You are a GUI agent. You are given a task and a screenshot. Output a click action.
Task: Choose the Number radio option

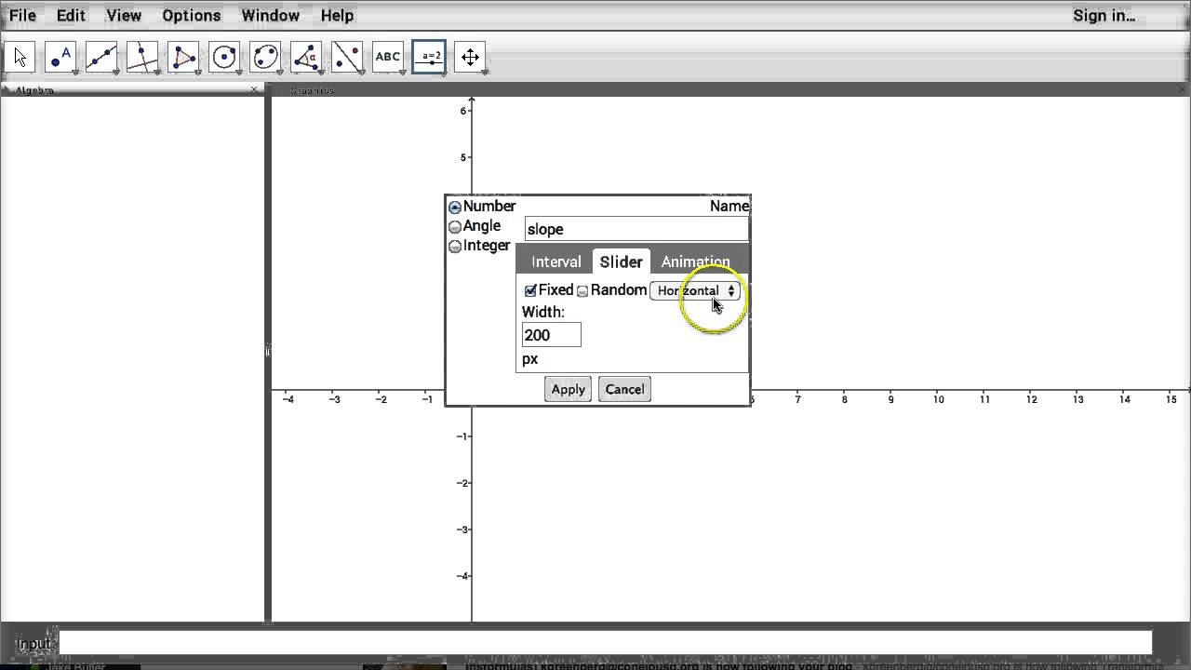tap(455, 207)
